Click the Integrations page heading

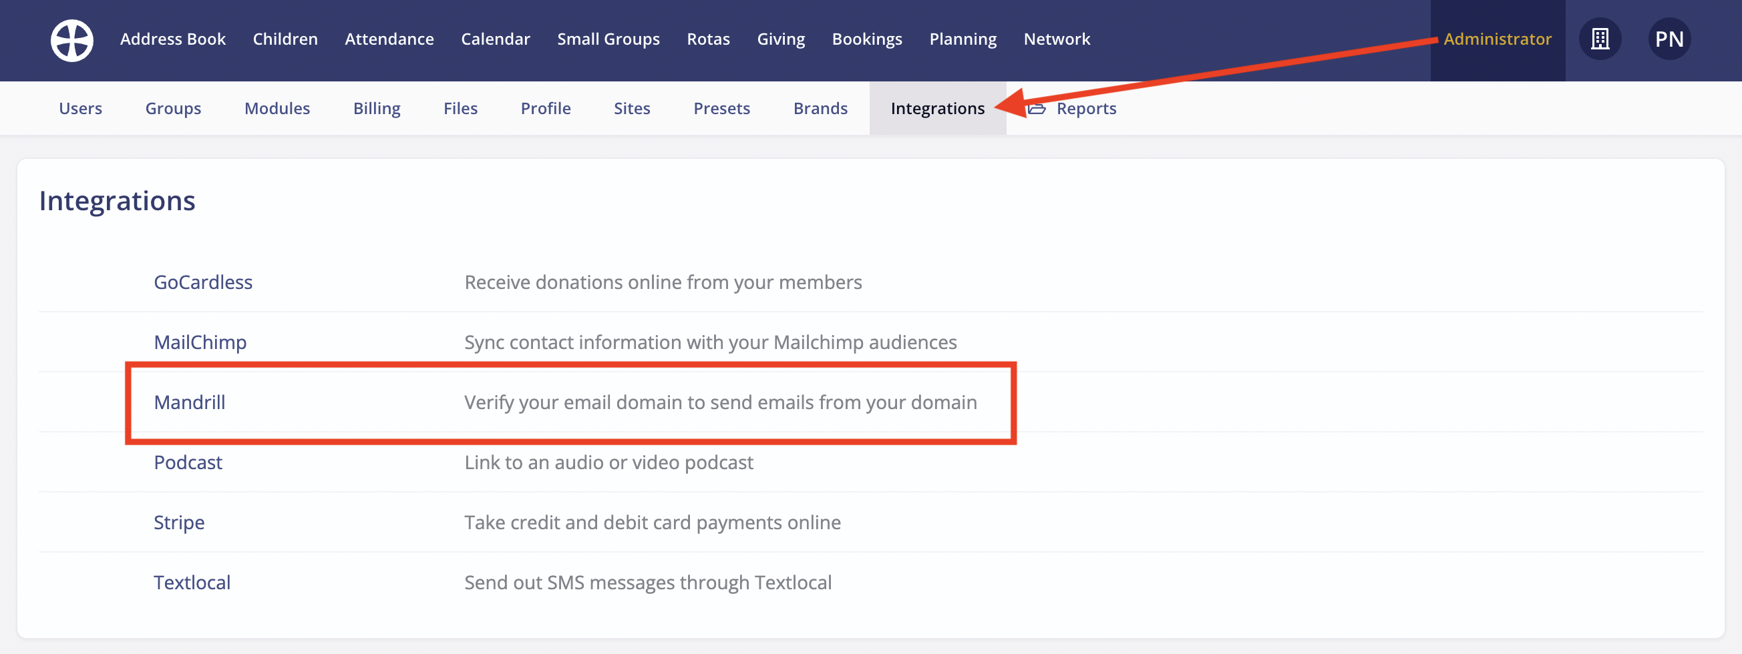click(x=117, y=202)
